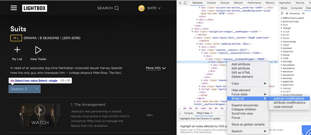The image size is (311, 135).
Task: Switch to the Styles pane tab
Action: [x=284, y=8]
